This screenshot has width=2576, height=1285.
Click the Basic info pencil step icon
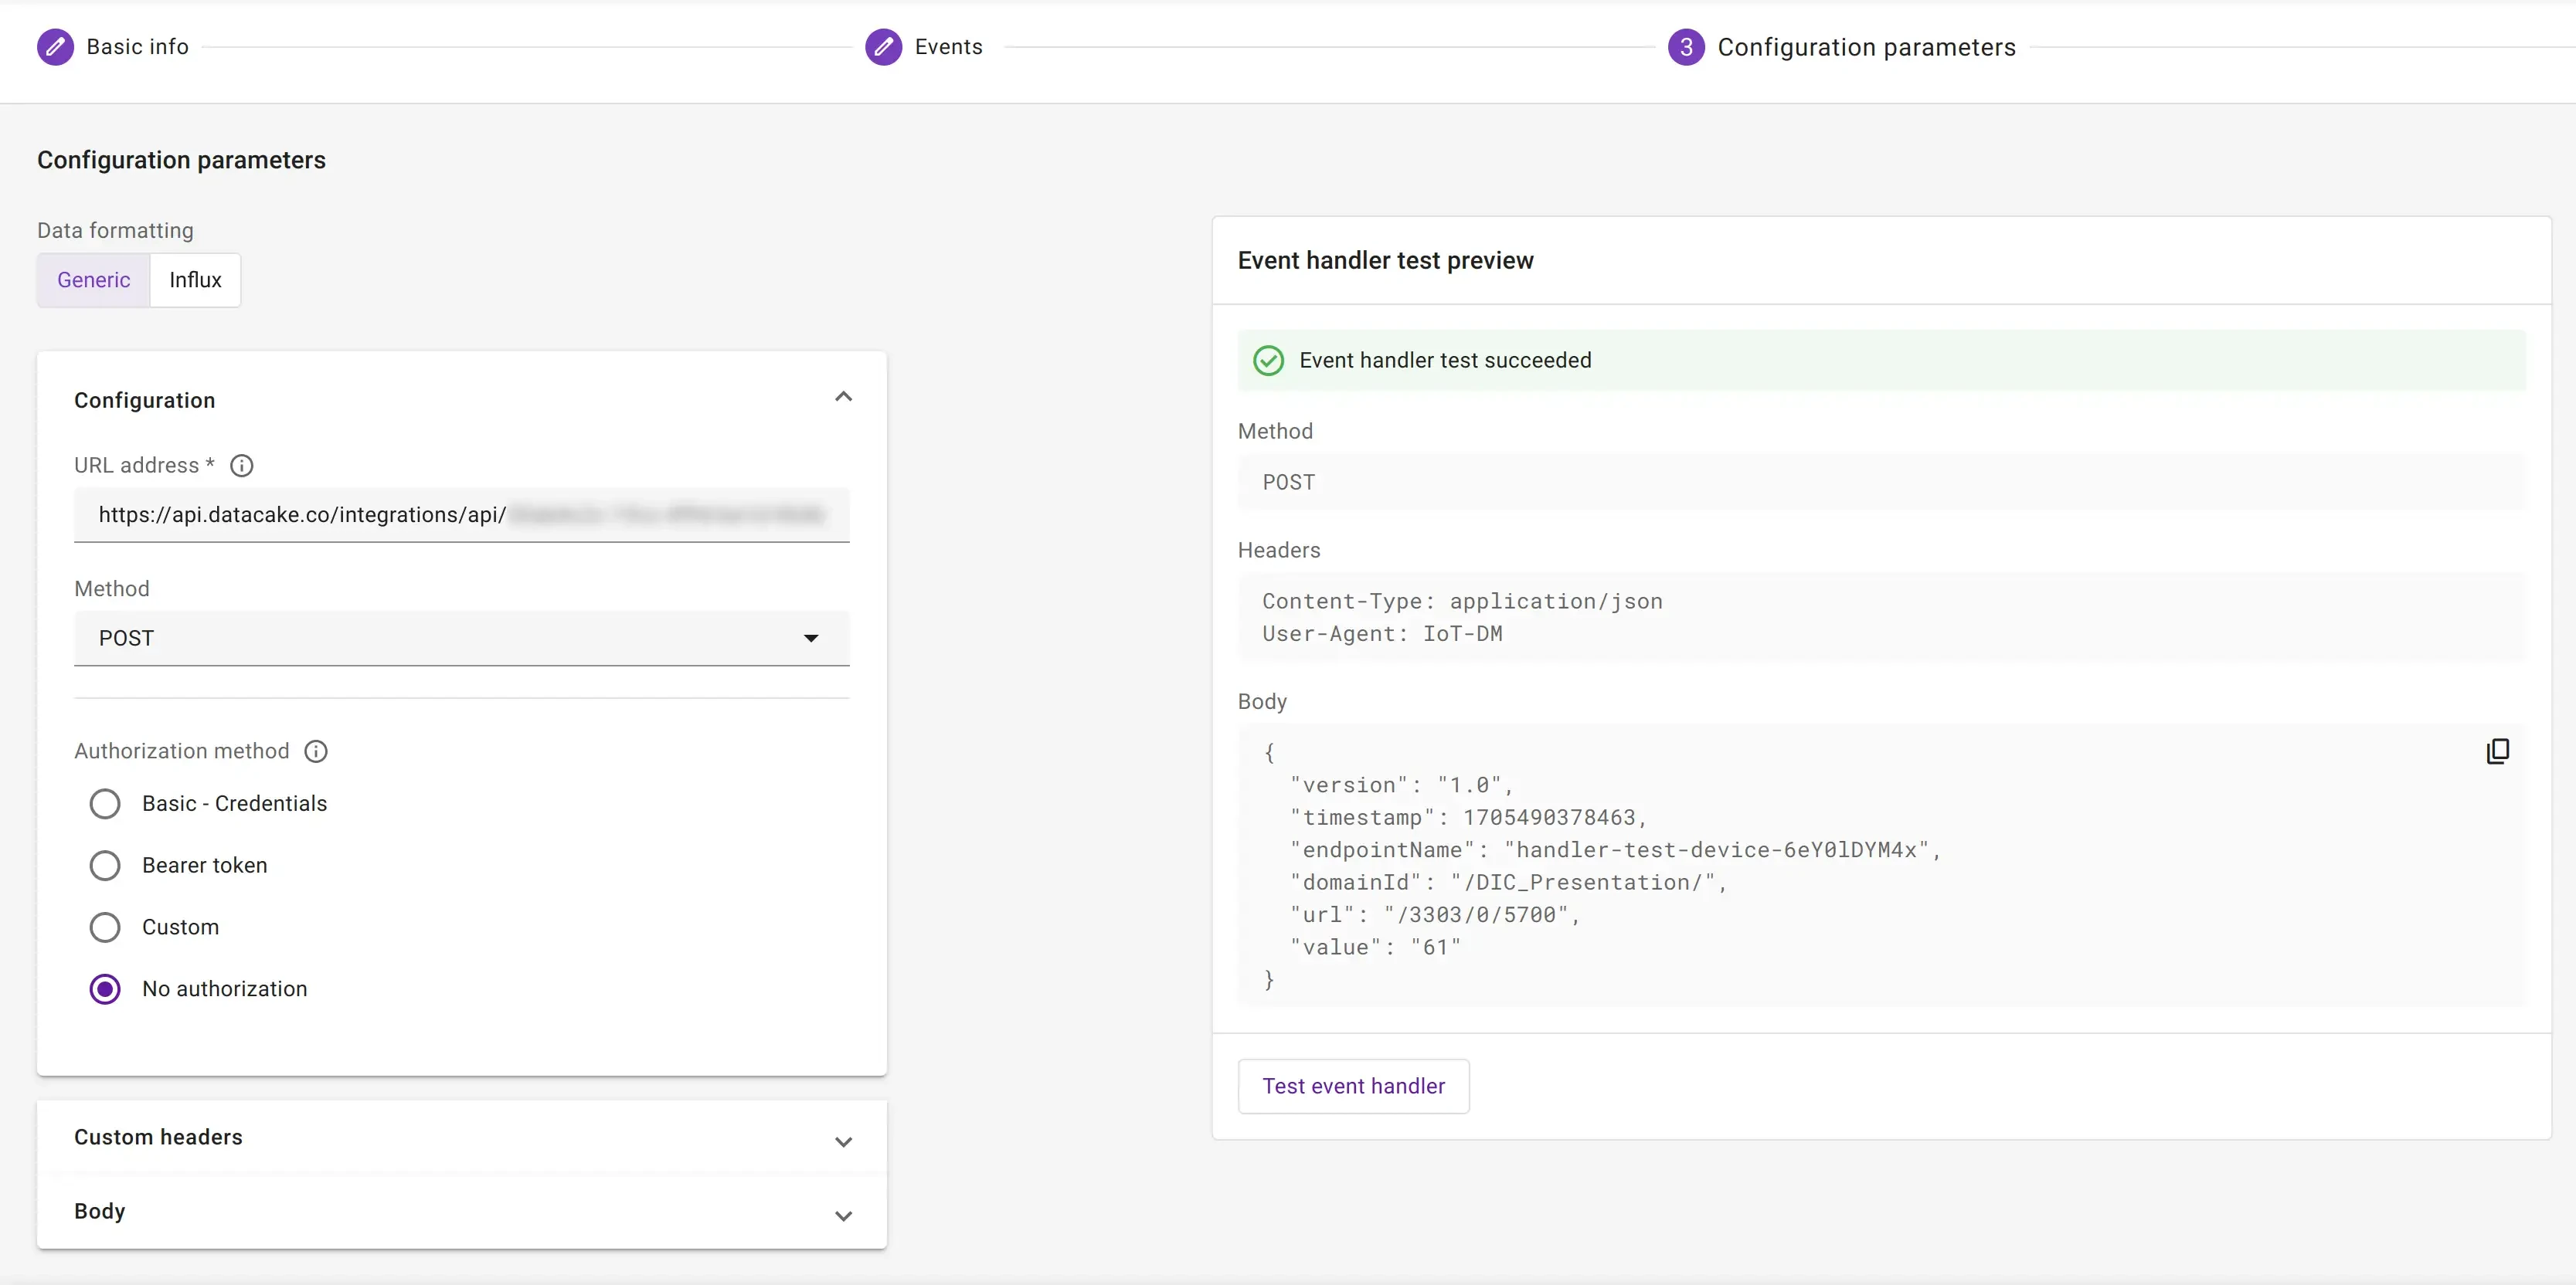[55, 47]
